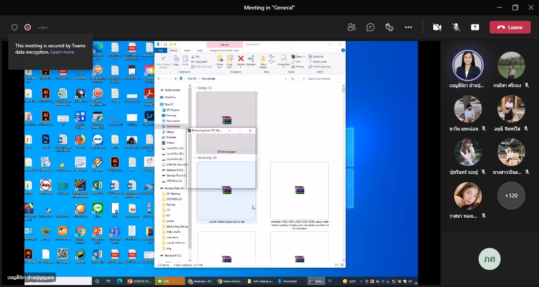Click the shield security icon
The height and width of the screenshot is (287, 539).
tap(15, 27)
